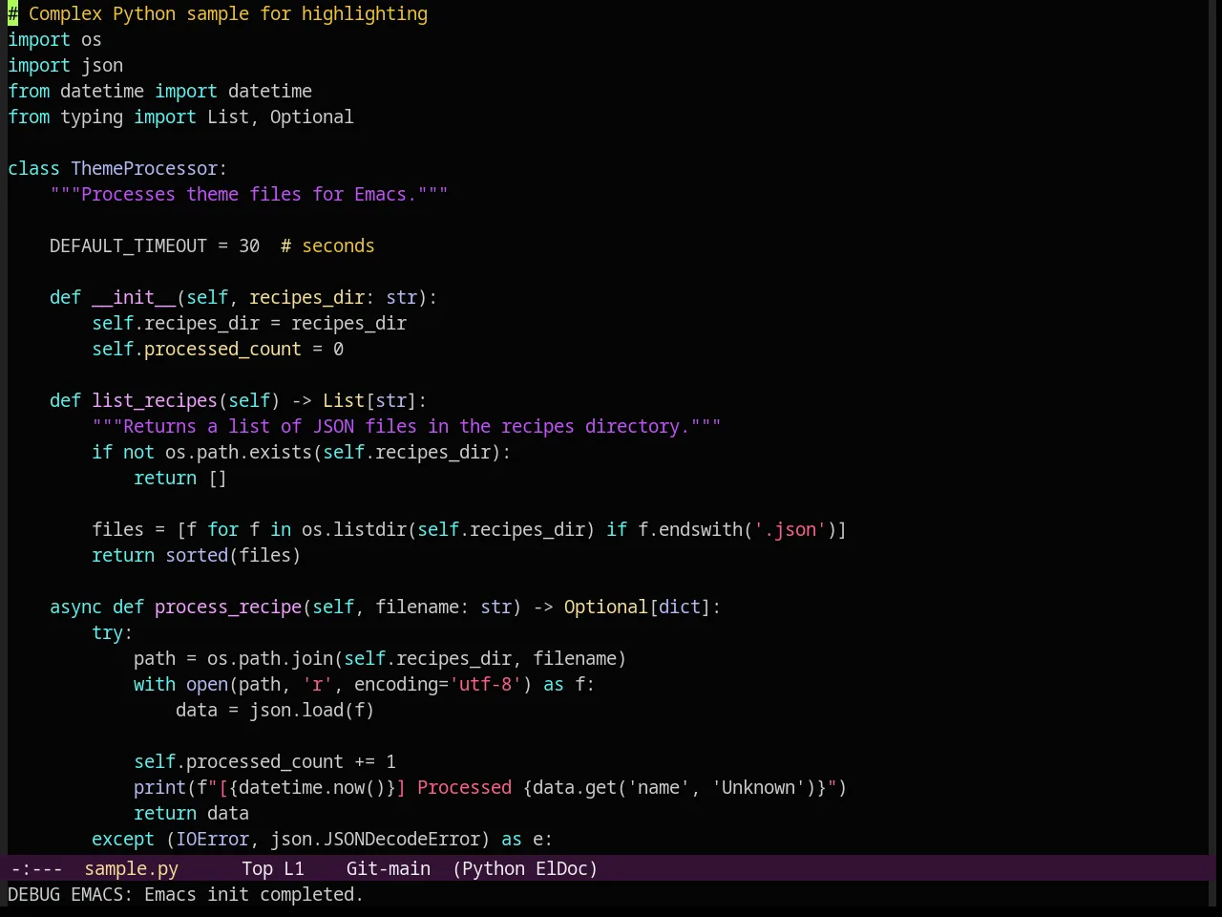
Task: Click the 'try:' keyword
Action: pos(112,632)
